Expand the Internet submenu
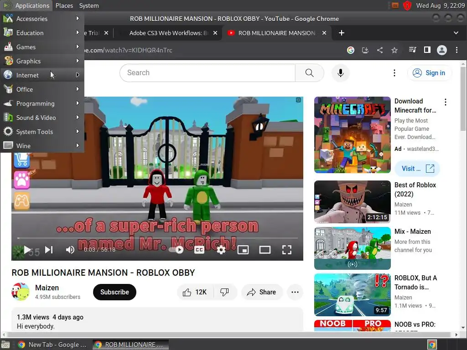 point(42,75)
